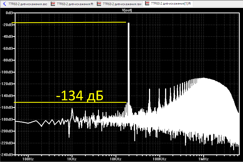Image resolution: width=243 pixels, height=162 pixels.
Task: Switch to the 77R68-2 диф-искажения.asc tab
Action: coord(25,4)
